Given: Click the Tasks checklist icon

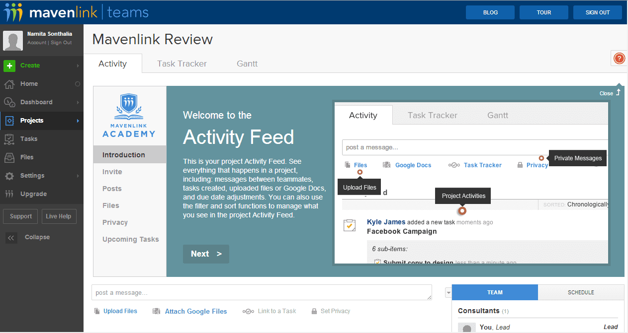Looking at the screenshot, I should (x=9, y=139).
